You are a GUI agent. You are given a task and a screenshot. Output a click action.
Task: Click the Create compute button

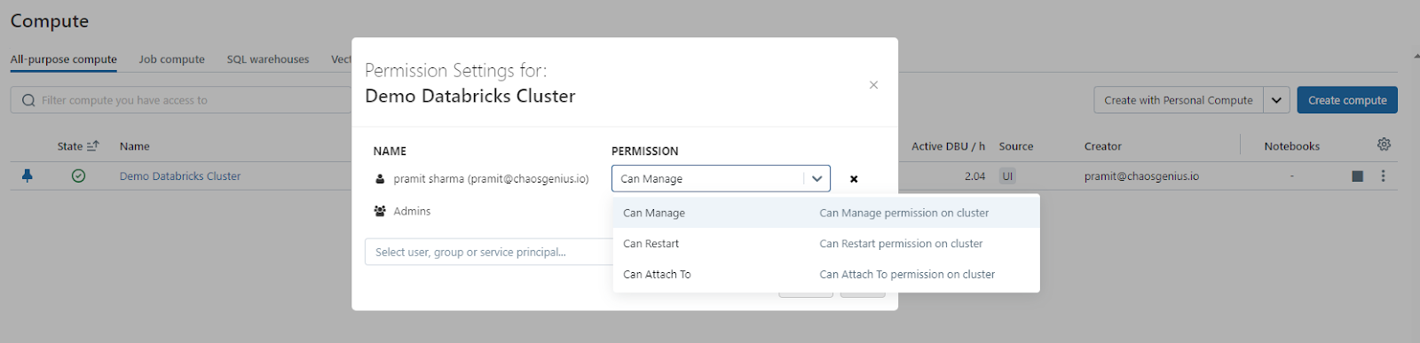pyautogui.click(x=1347, y=100)
